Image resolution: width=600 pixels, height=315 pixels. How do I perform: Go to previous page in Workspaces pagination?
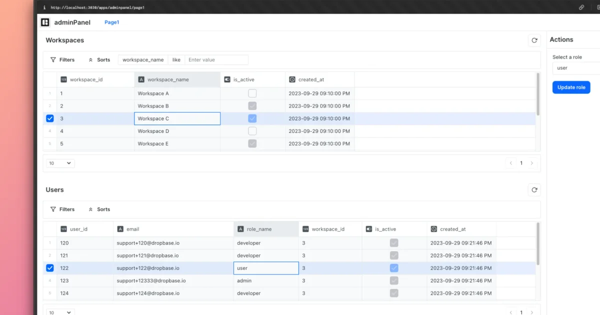point(510,163)
